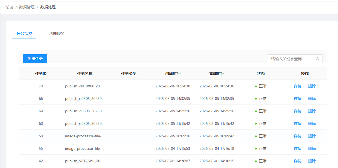Open 详情 for task ID 70

point(298,86)
